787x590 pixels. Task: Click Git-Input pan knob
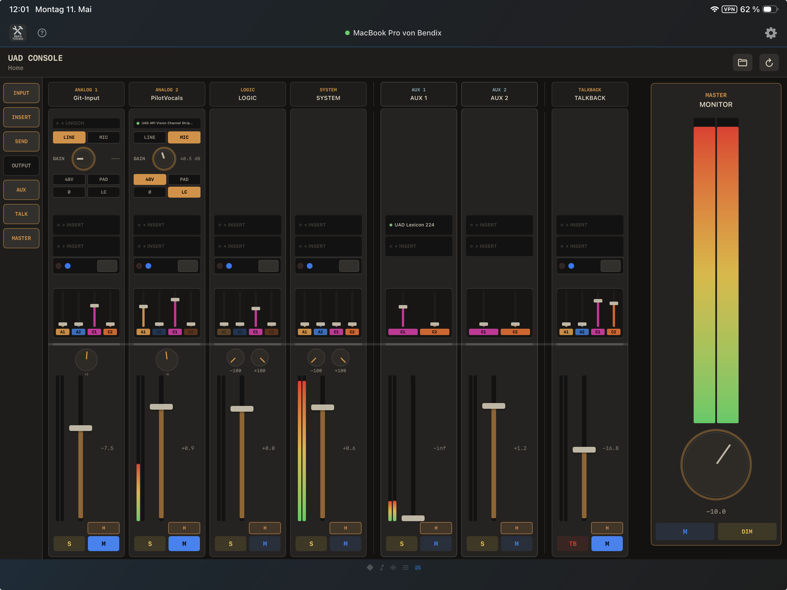click(86, 360)
